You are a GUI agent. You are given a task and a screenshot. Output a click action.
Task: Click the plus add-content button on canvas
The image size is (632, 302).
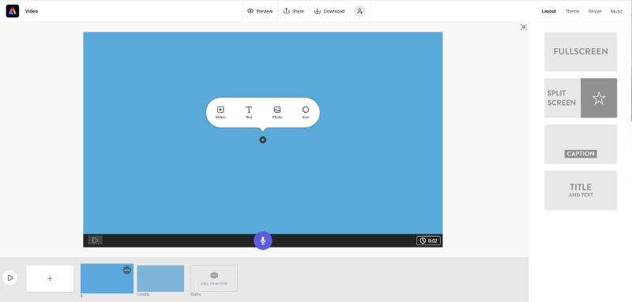[263, 140]
